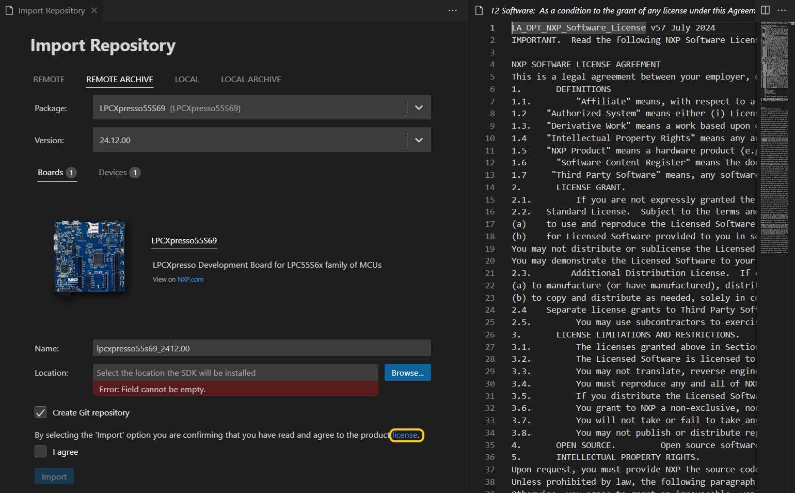
Task: Open More Actions ellipsis for the license editor
Action: [782, 10]
